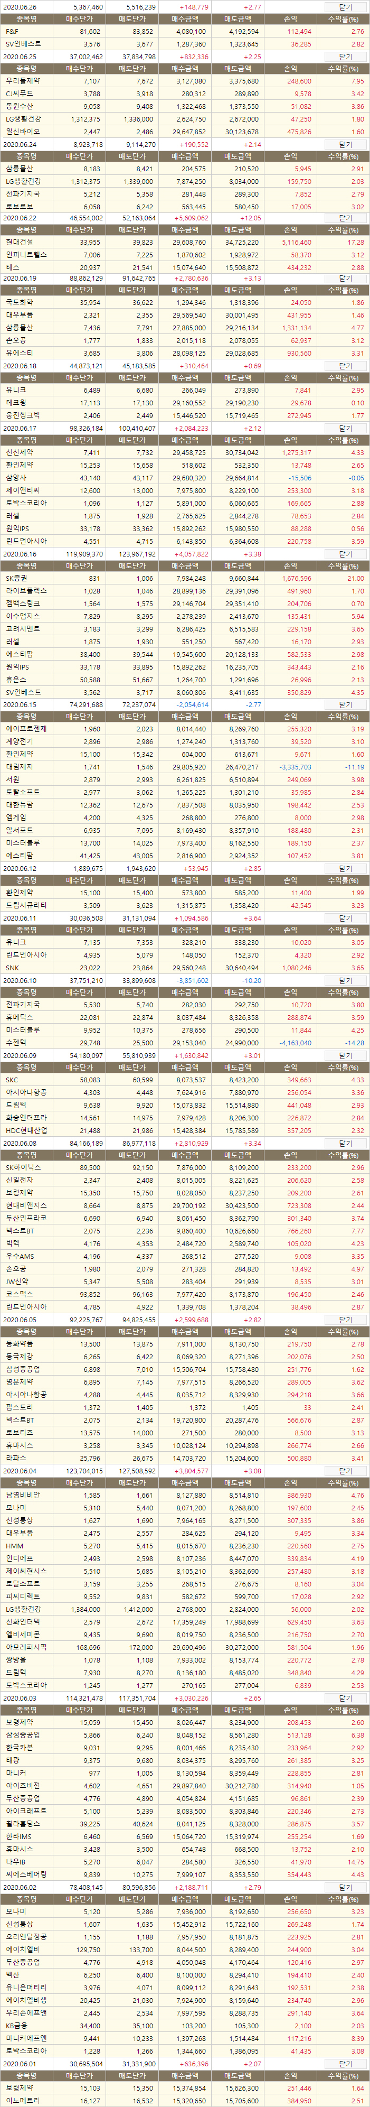Select the "HMM" row name
This screenshot has height=2107, width=370.
click(13, 1546)
